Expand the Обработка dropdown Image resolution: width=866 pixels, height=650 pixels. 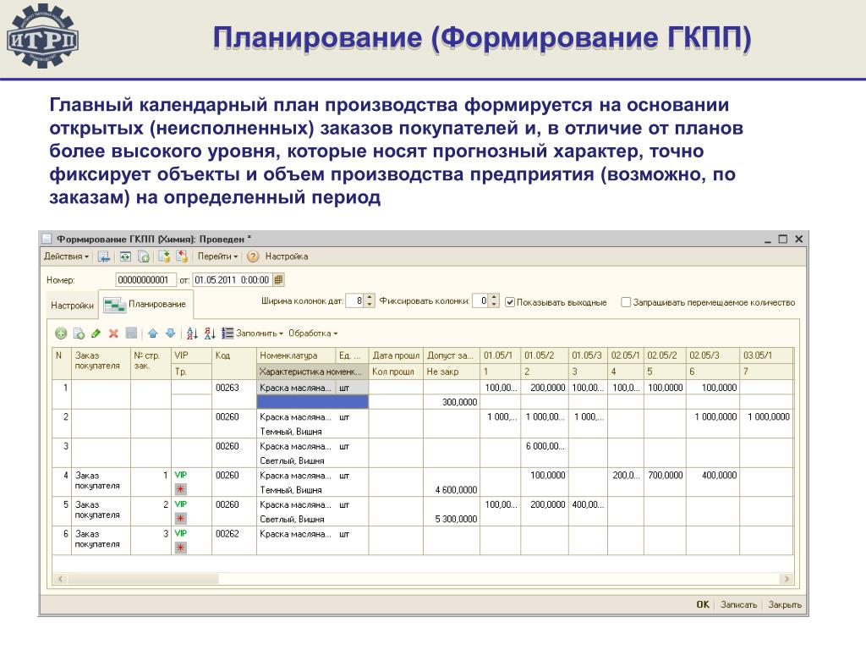313,333
